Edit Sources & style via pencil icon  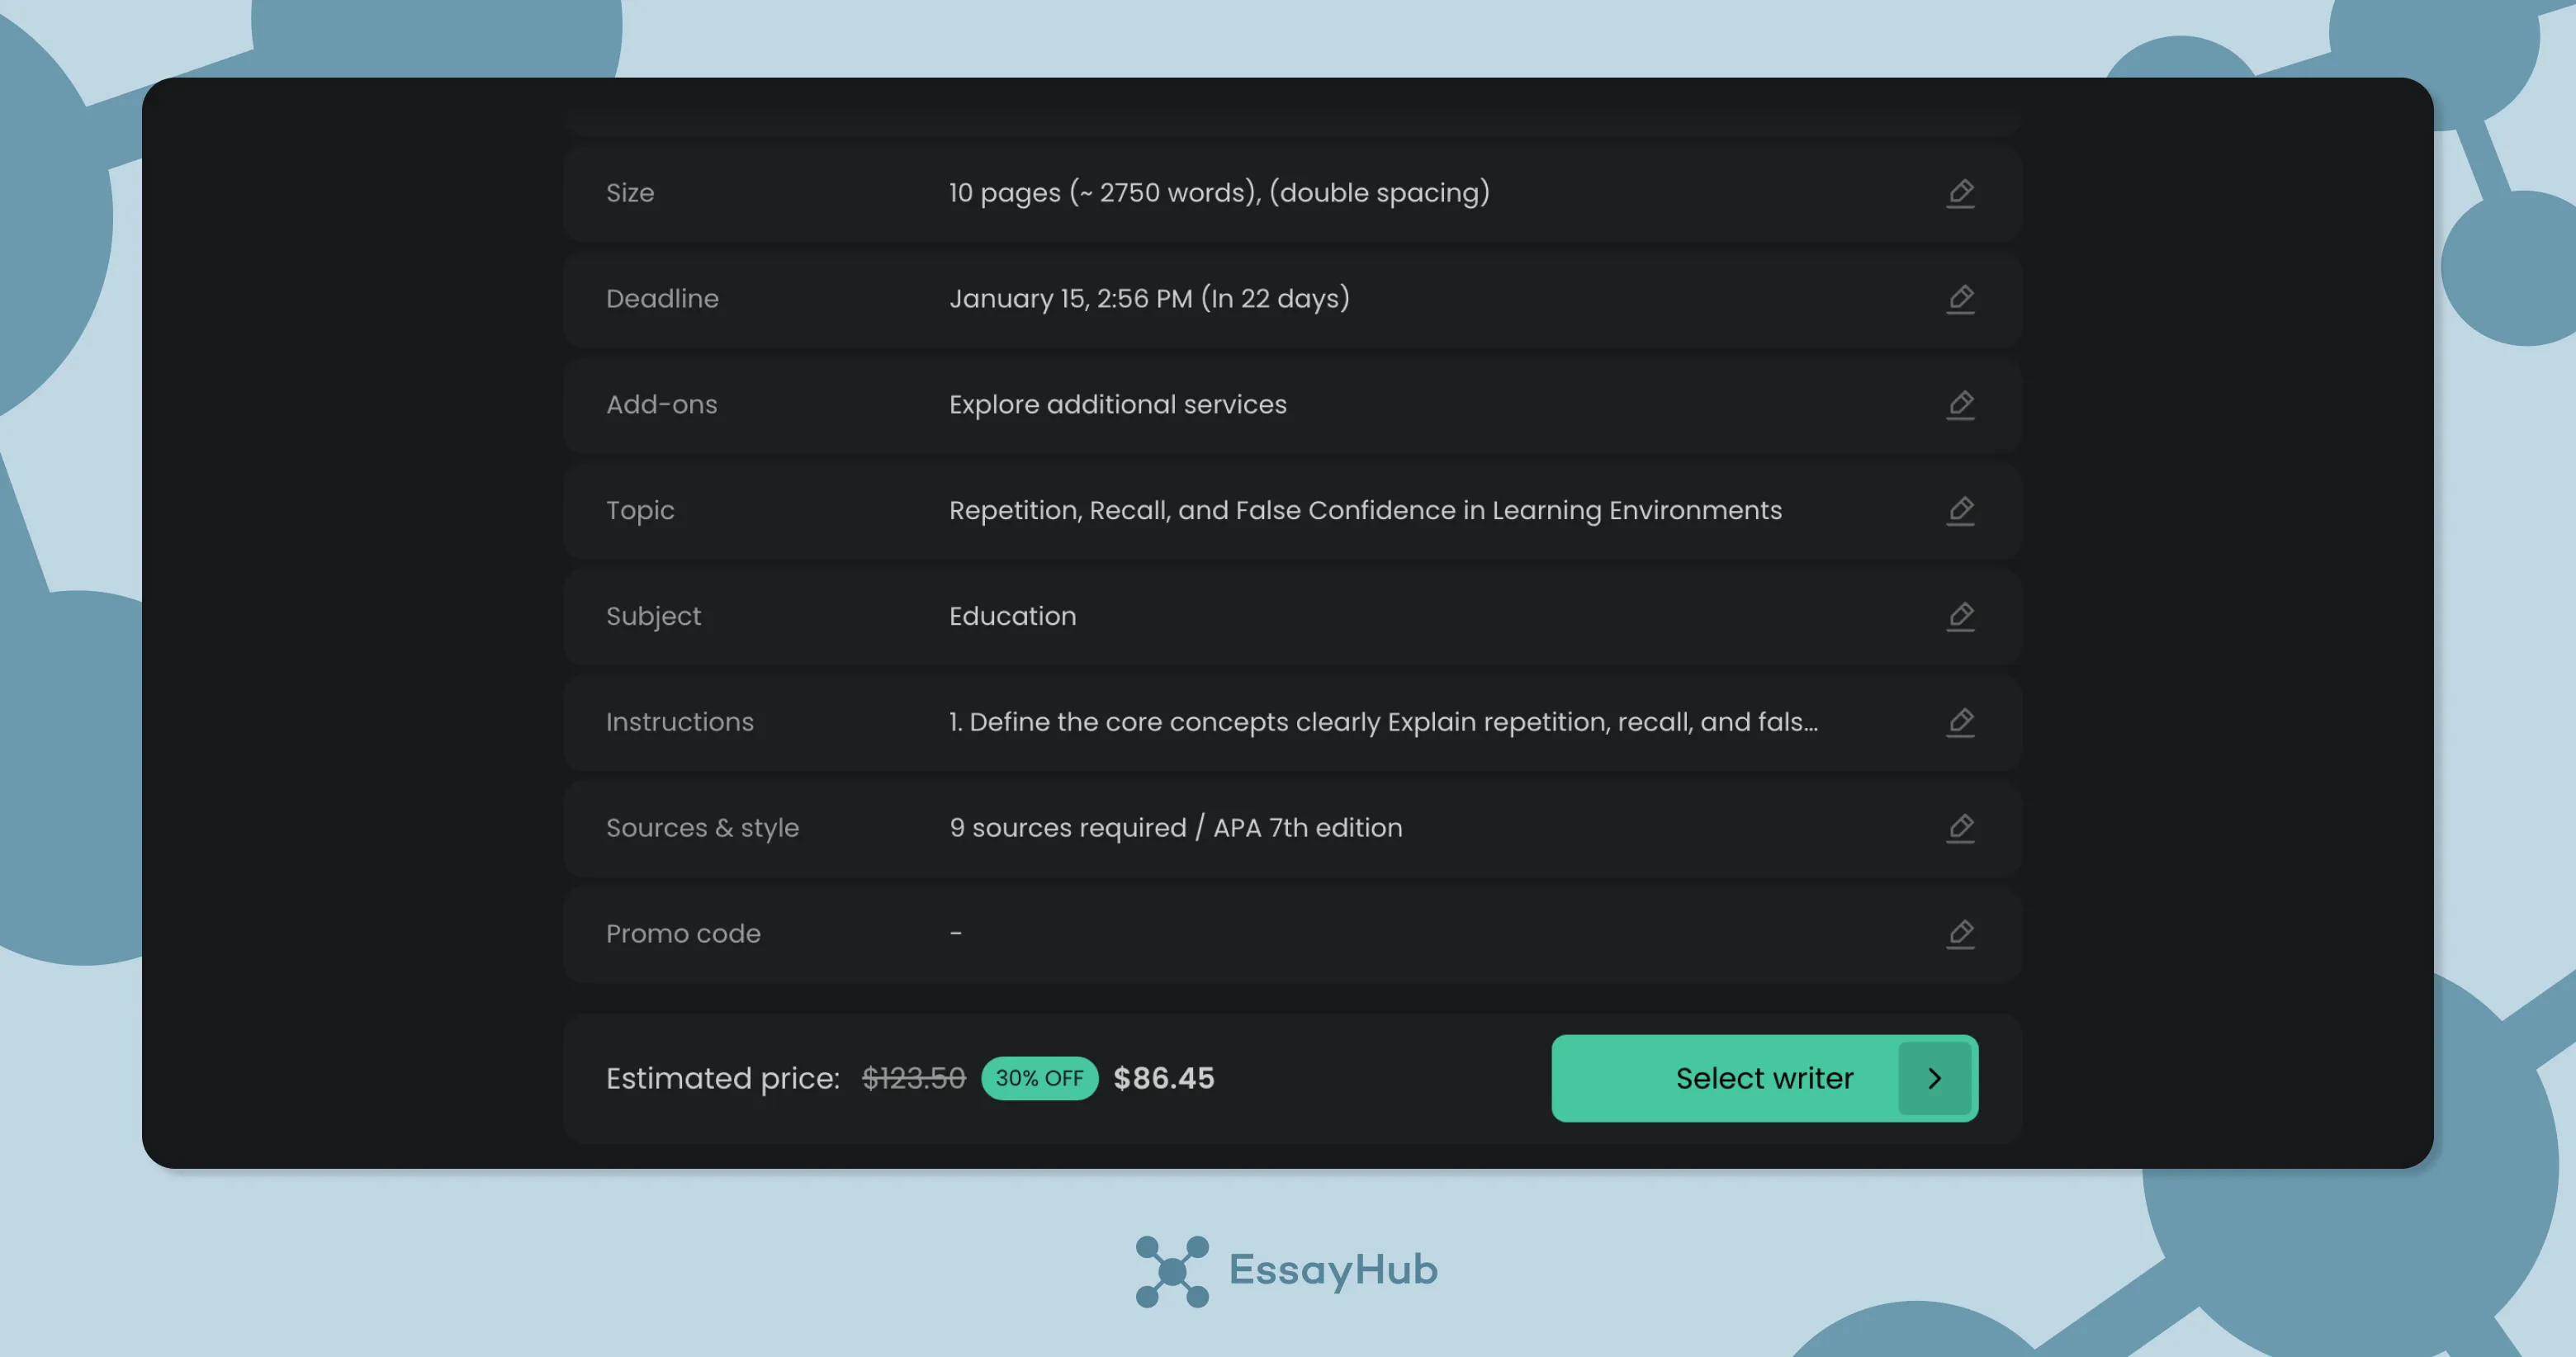point(1960,828)
